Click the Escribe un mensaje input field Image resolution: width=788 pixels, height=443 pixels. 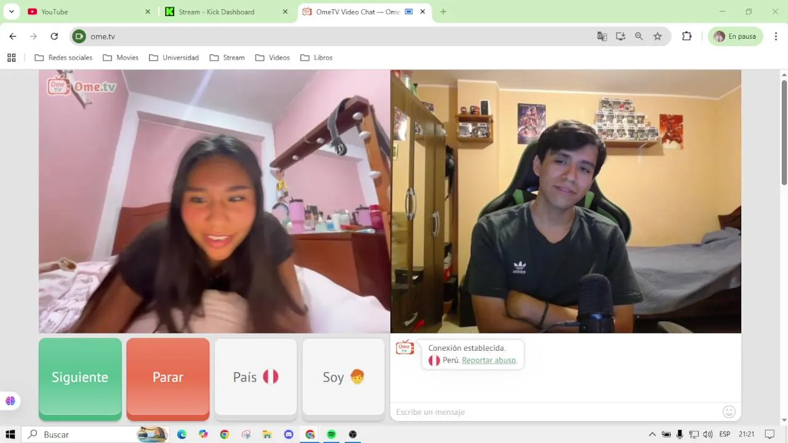(557, 412)
